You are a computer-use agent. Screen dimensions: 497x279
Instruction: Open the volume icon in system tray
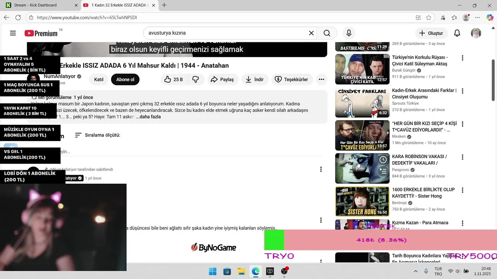(x=457, y=272)
